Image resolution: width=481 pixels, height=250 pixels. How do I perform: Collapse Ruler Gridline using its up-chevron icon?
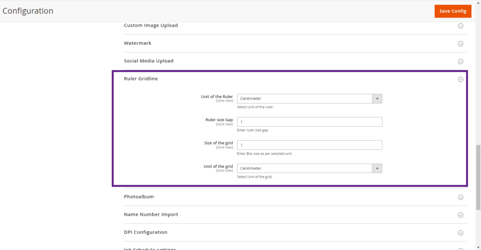(460, 79)
